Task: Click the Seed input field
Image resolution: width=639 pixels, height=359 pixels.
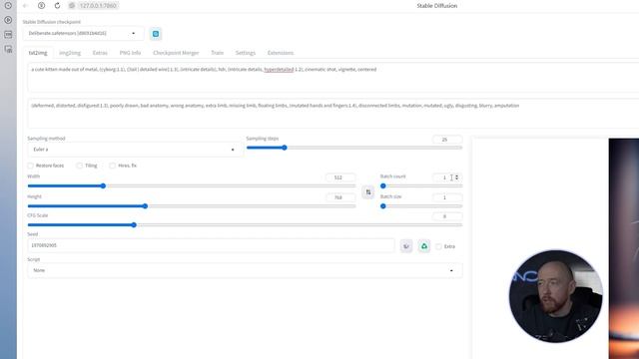Action: [x=211, y=245]
